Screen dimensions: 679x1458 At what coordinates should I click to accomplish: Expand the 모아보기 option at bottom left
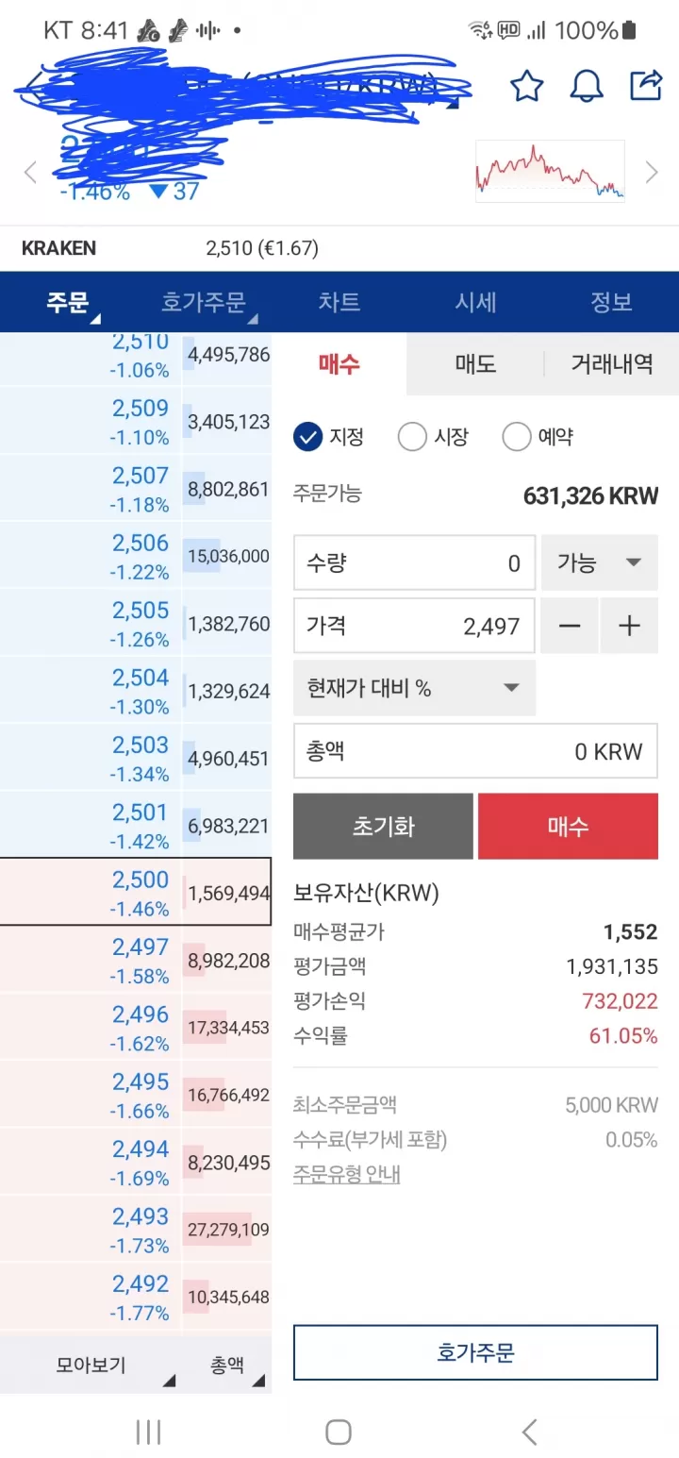pos(90,1365)
